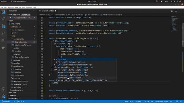The width and height of the screenshot is (184, 103).
Task: Open the Edit menu
Action: (x=5, y=7)
